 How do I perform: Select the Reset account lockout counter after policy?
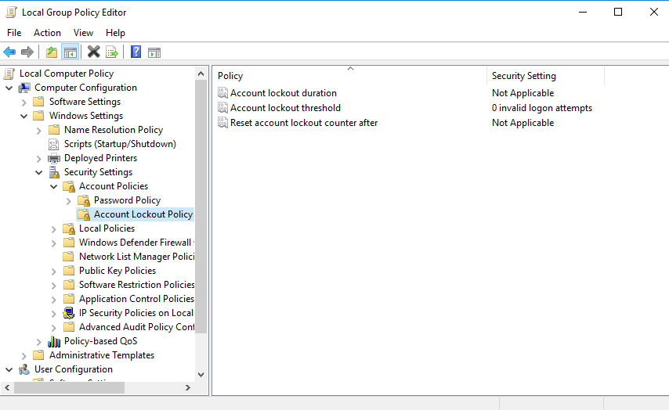coord(304,123)
